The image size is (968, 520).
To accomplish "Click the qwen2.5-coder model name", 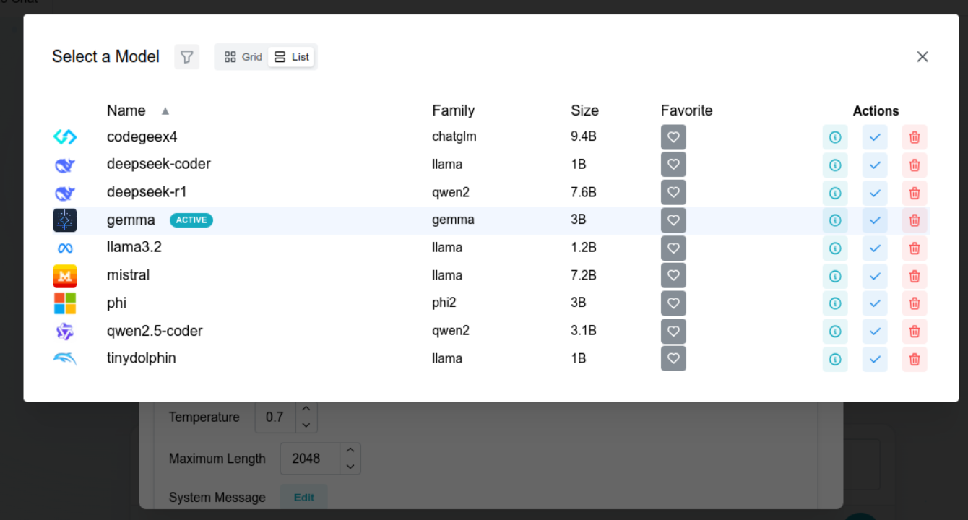I will (155, 331).
